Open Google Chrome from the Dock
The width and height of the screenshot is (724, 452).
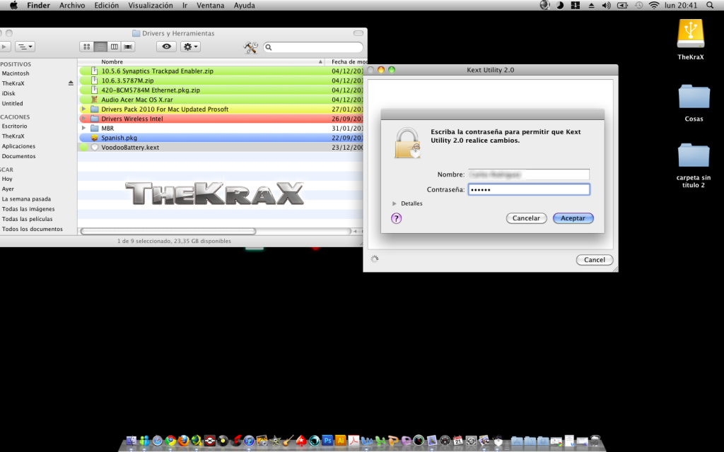(x=171, y=441)
